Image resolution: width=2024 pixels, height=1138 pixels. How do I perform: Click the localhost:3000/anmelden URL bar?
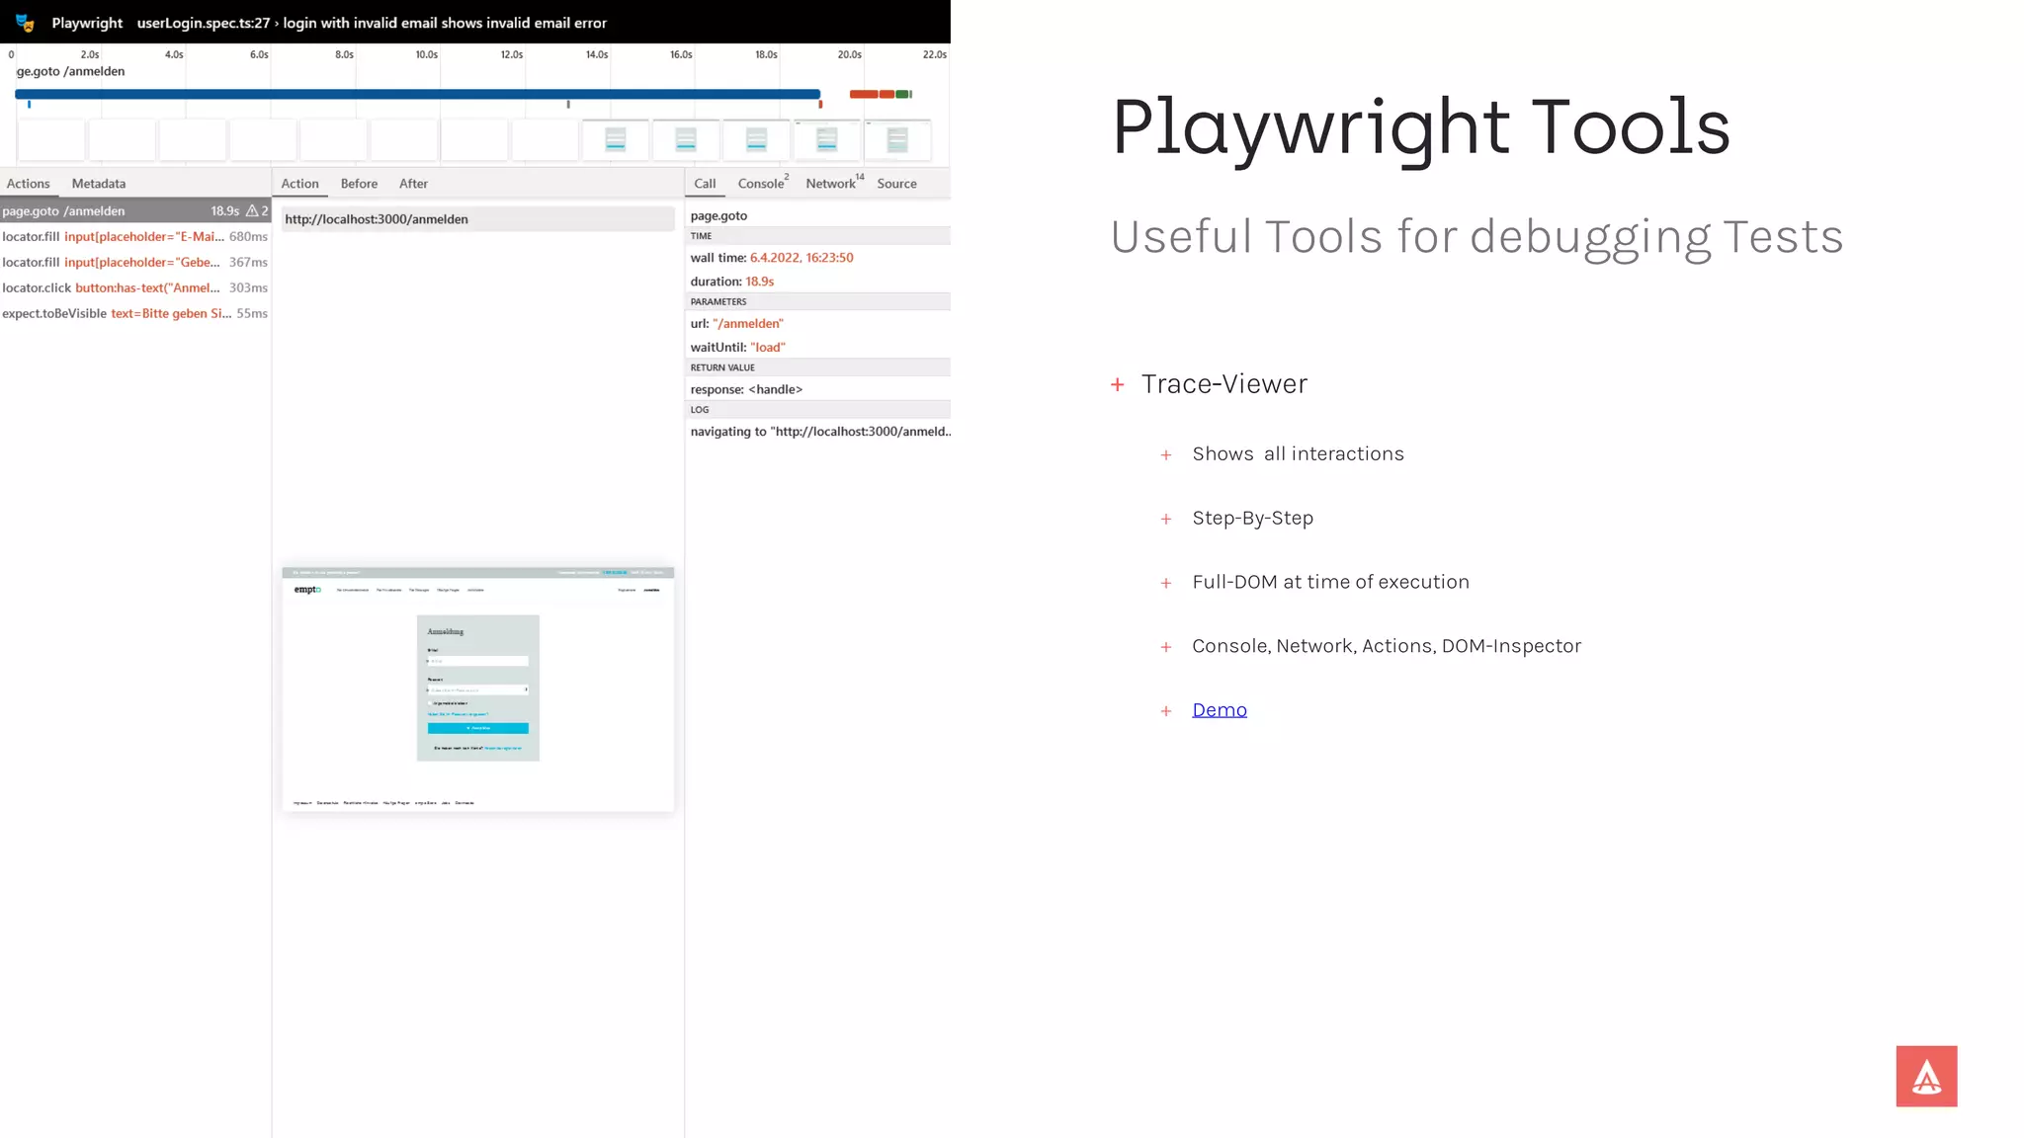[478, 219]
